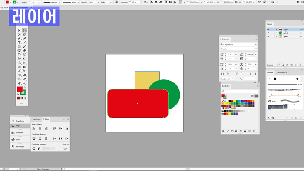This screenshot has width=304, height=171.
Task: Switch to Brushes tab
Action: pos(270,72)
